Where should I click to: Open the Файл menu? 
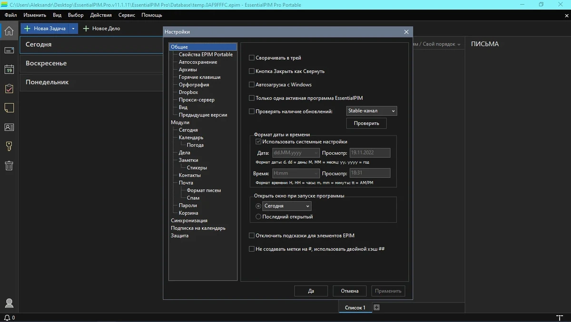point(10,15)
